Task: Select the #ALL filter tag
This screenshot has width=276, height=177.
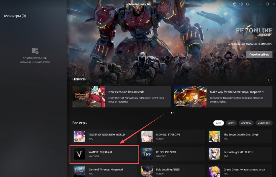Action: 219,123
